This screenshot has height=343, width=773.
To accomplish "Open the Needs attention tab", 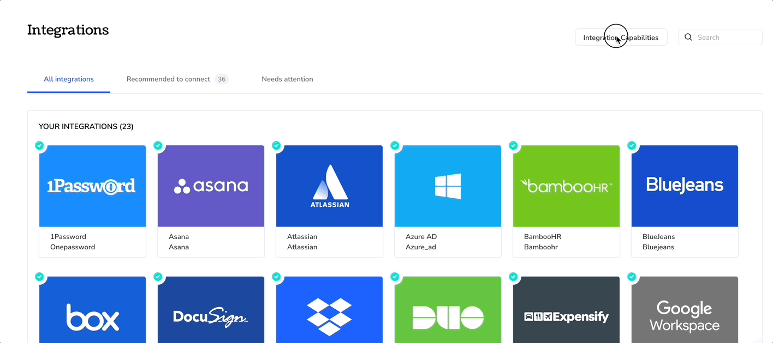I will pyautogui.click(x=287, y=79).
